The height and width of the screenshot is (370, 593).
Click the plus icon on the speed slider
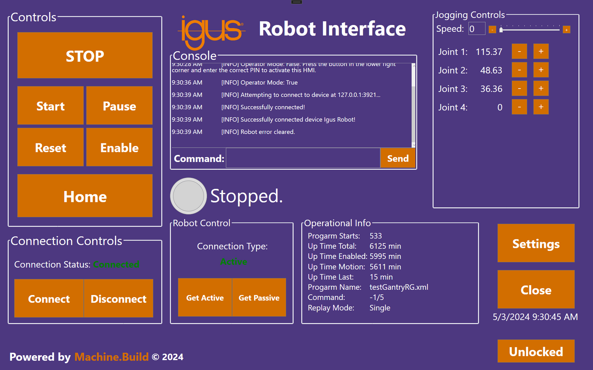click(566, 29)
